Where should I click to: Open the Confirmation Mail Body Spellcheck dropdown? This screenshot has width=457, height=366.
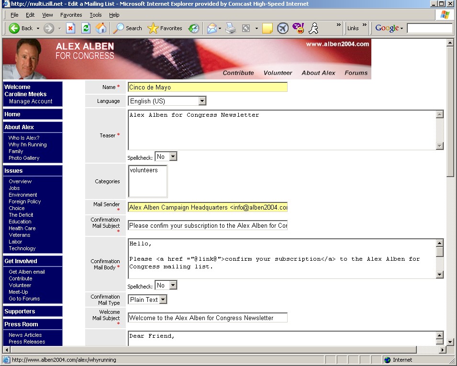pos(173,285)
